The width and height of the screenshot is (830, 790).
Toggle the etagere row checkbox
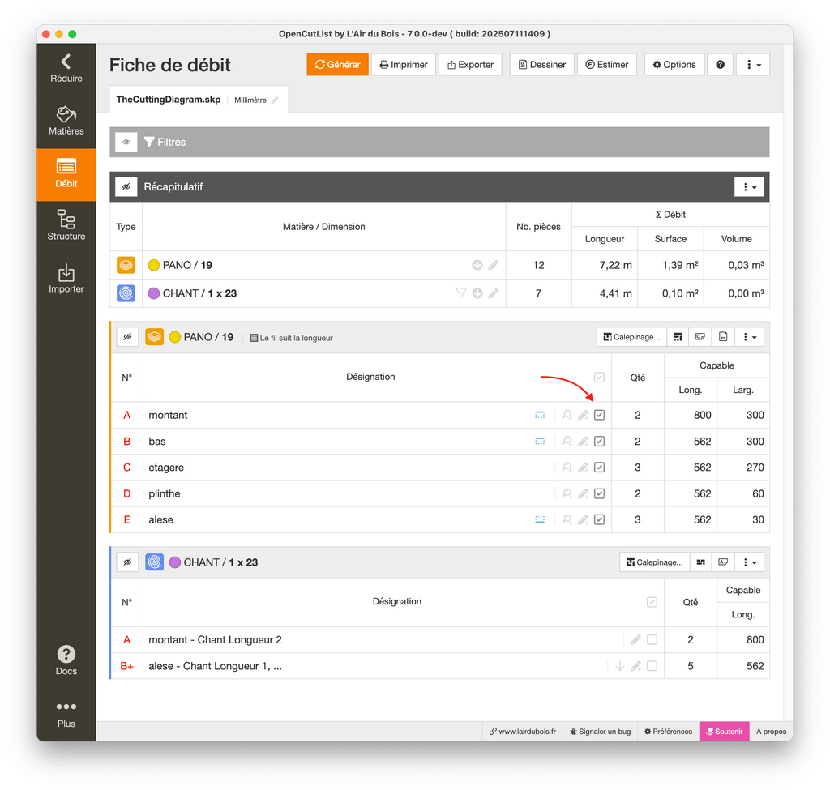click(599, 468)
